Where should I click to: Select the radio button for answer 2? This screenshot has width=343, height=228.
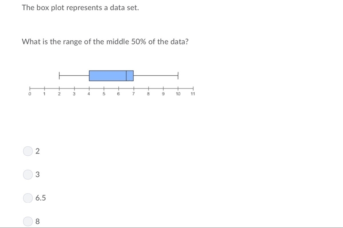[x=28, y=151]
